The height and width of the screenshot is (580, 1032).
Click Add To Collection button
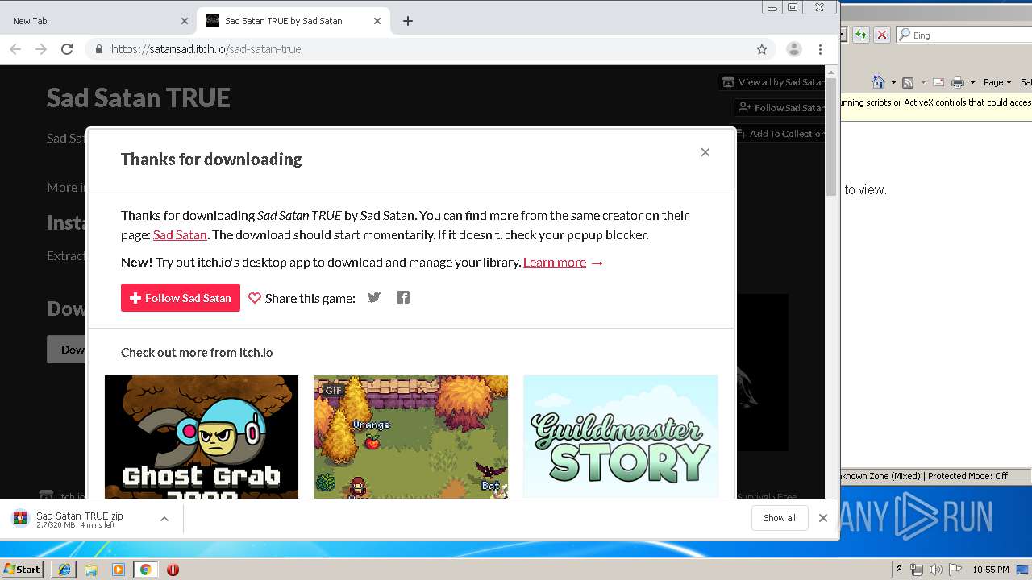click(x=780, y=133)
